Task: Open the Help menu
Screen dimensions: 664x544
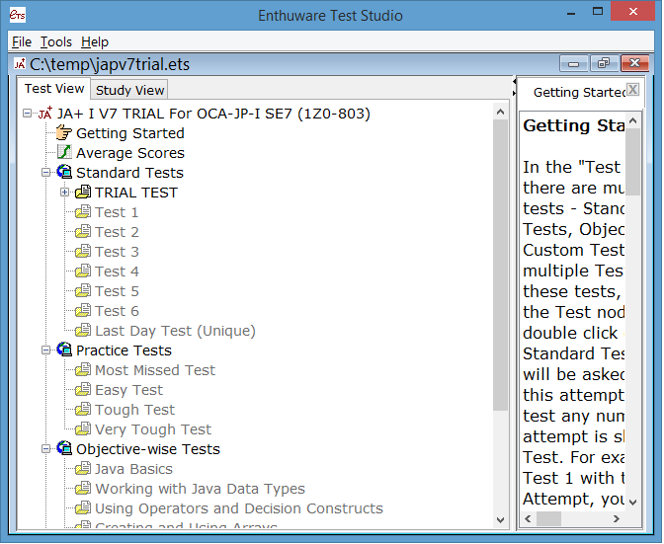Action: pos(95,41)
